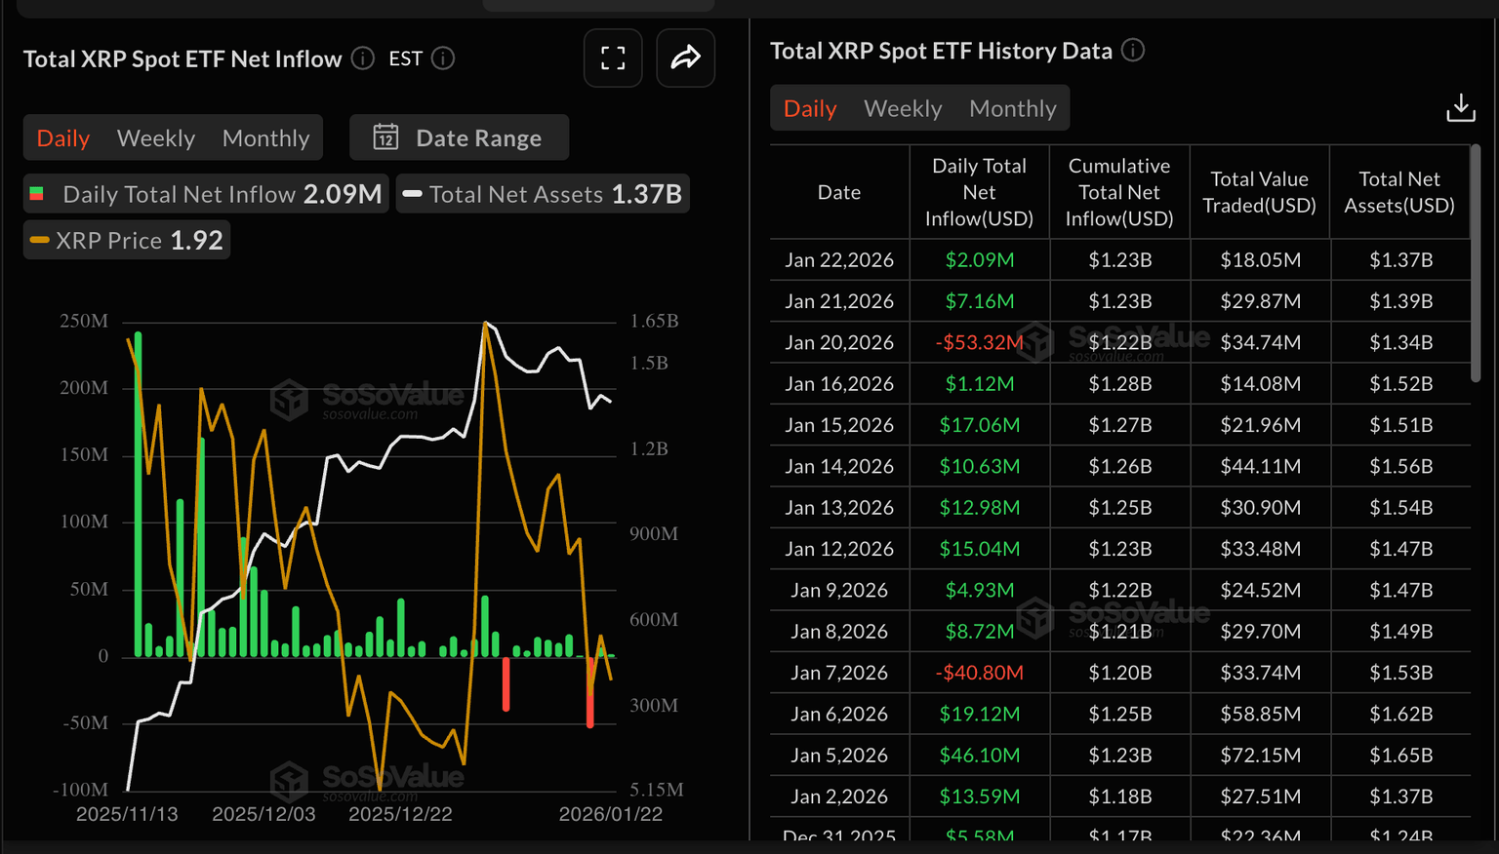Click info icon beside History Data title
Screen dimensions: 1499x854
click(x=1133, y=51)
